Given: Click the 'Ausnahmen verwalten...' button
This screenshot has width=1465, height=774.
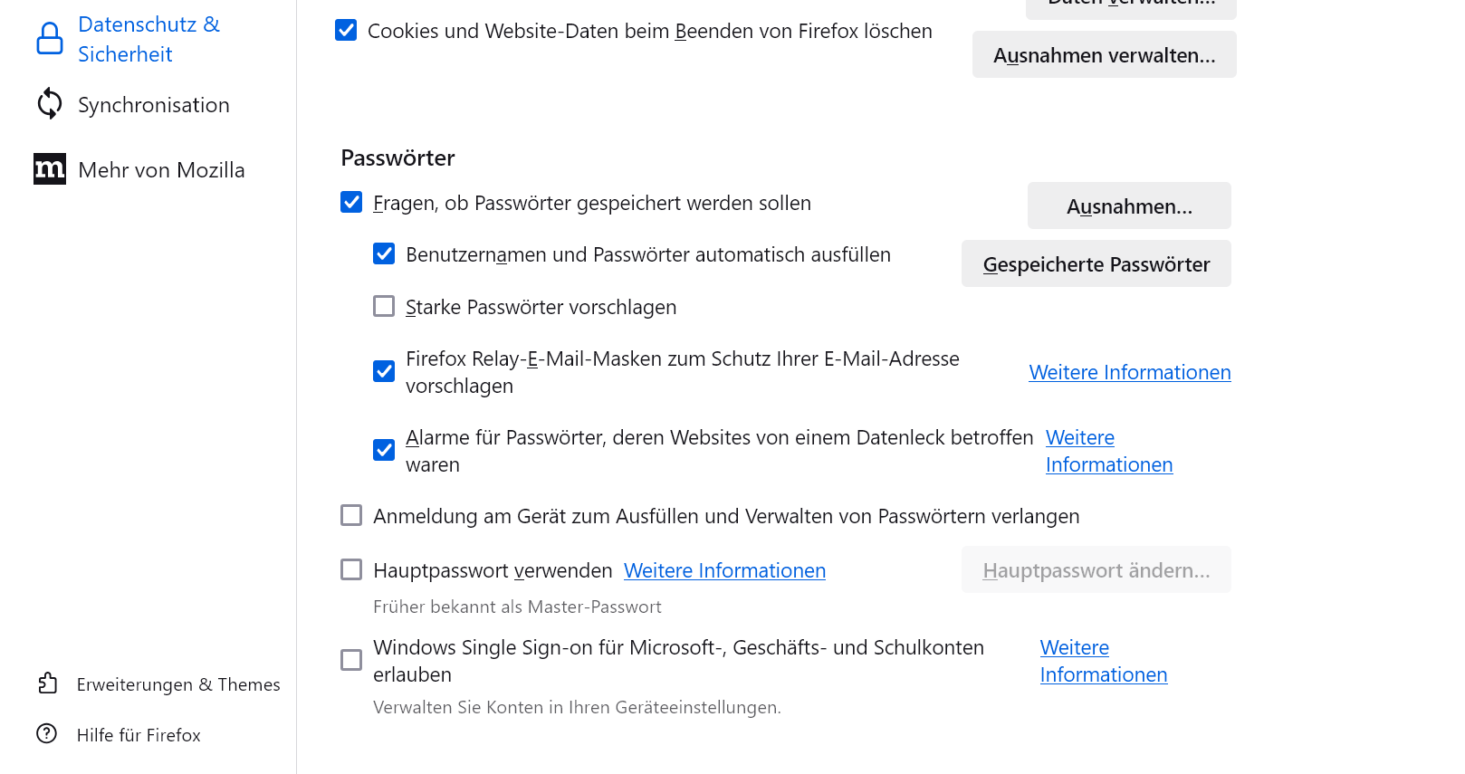Looking at the screenshot, I should 1104,55.
